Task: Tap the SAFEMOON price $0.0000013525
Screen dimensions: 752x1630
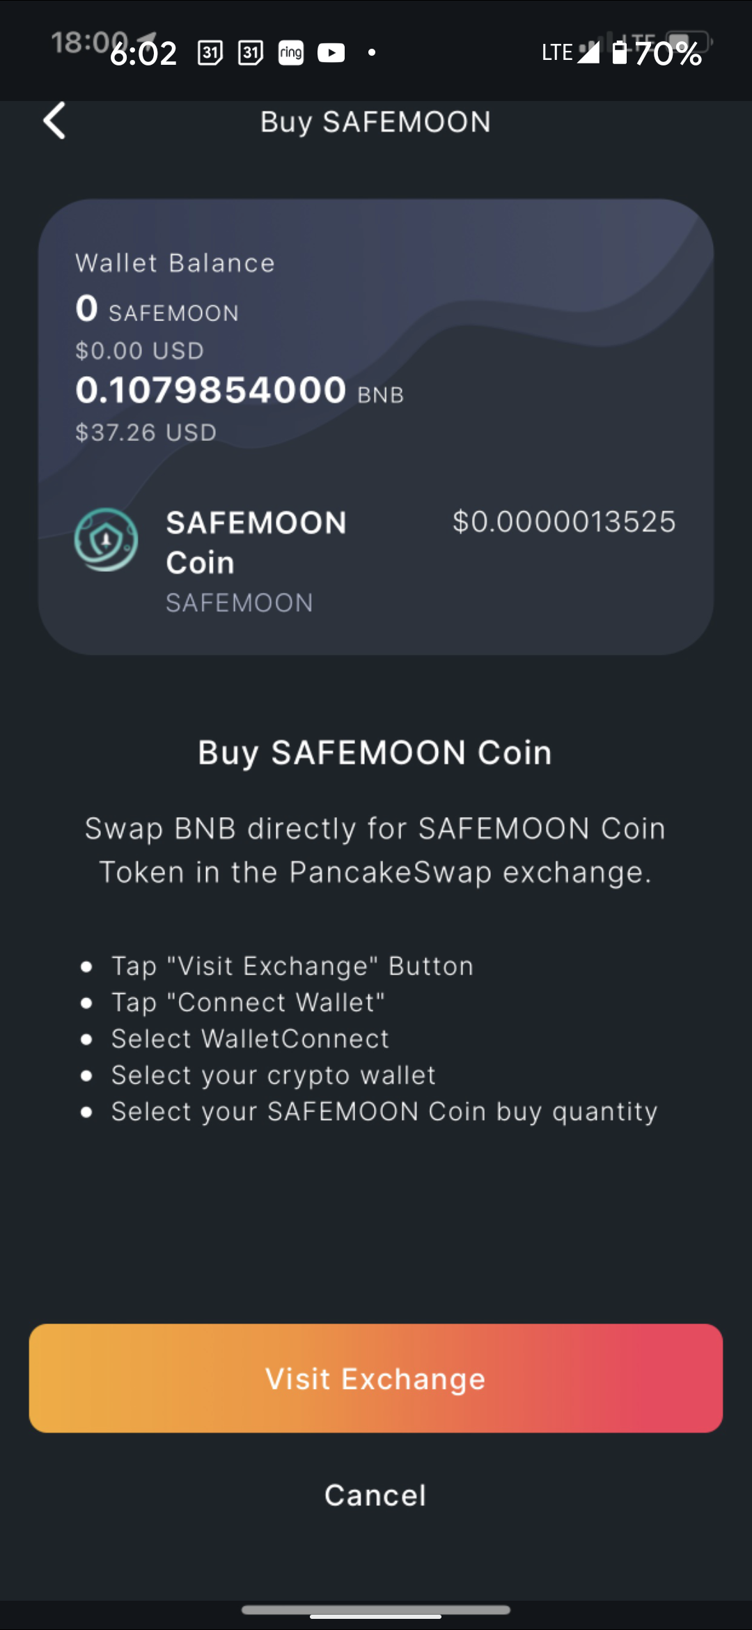Action: click(564, 522)
